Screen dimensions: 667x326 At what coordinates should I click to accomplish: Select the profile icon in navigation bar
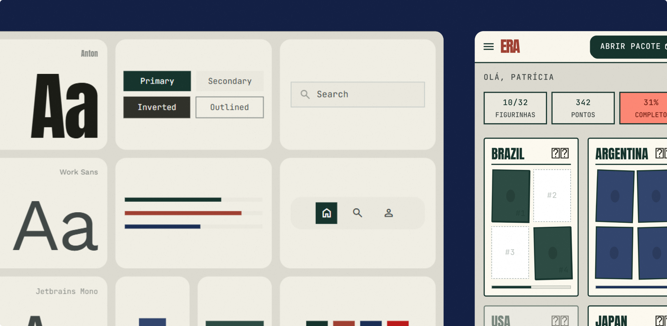(x=389, y=213)
